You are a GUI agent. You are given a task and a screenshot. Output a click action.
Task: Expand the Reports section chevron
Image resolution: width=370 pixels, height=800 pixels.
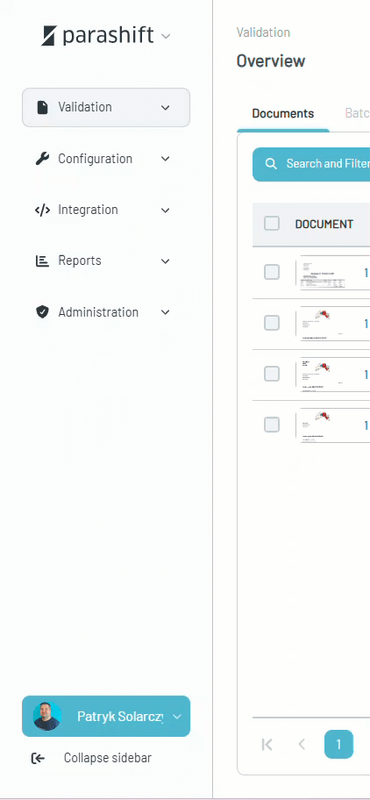[165, 261]
